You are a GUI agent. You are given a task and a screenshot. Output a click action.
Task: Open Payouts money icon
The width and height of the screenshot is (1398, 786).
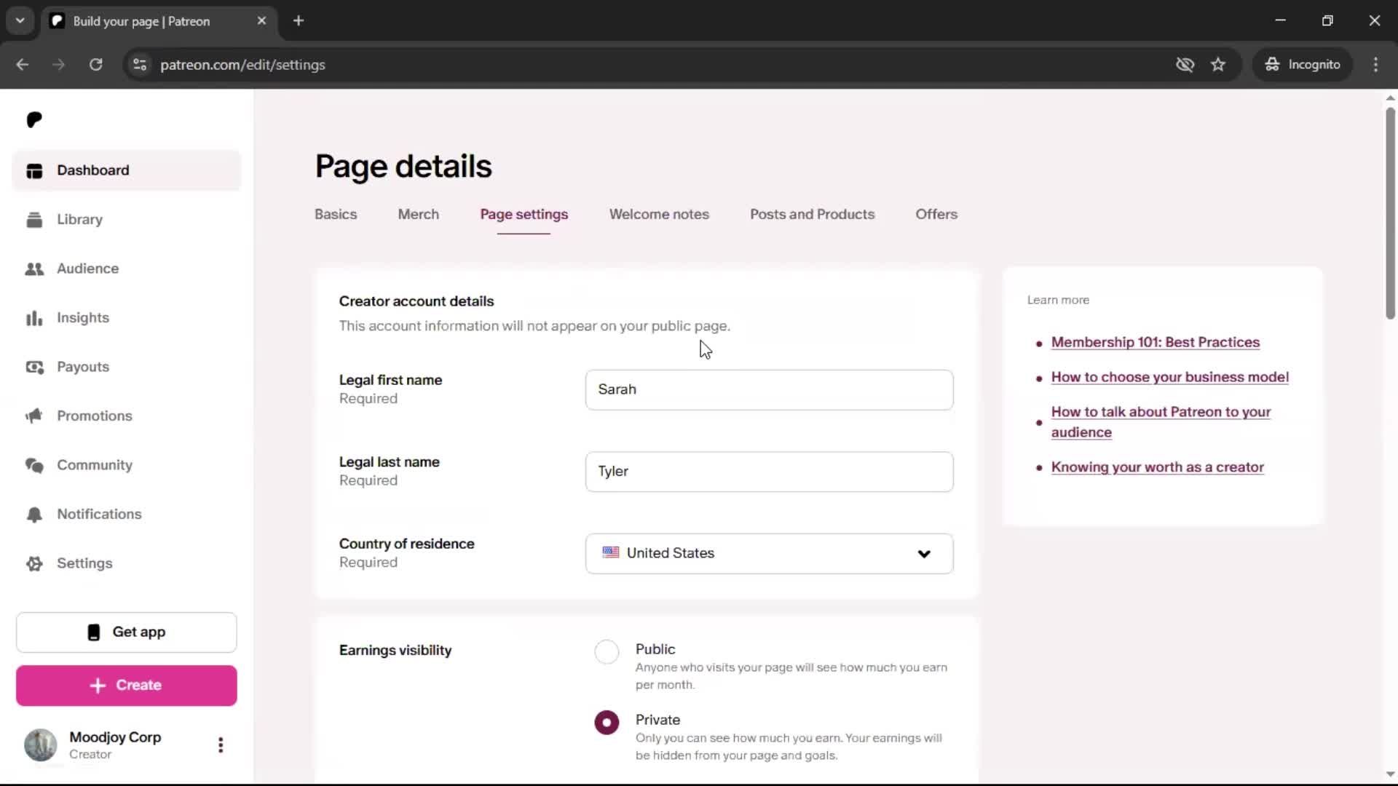(x=34, y=367)
